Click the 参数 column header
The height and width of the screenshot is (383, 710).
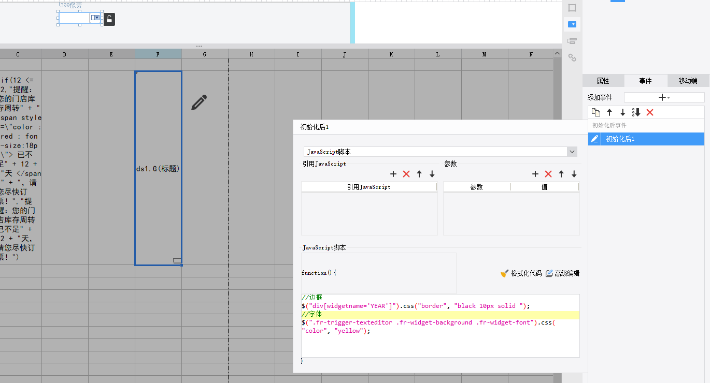click(x=477, y=187)
